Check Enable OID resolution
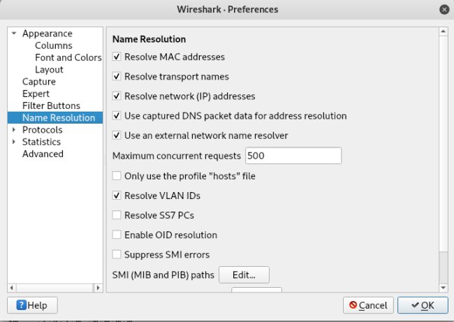The width and height of the screenshot is (454, 322). [117, 235]
